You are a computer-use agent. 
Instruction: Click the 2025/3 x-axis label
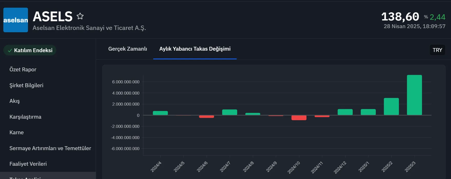point(410,167)
